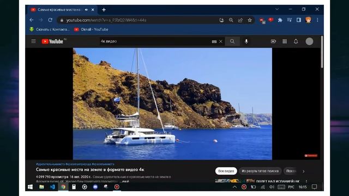Open the YouTube guide hamburger menu

33,41
